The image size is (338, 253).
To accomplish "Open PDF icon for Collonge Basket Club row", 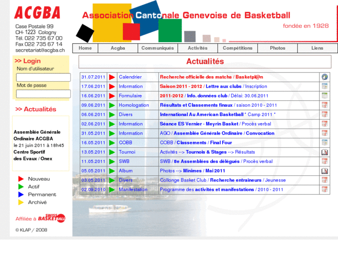I will (325, 180).
